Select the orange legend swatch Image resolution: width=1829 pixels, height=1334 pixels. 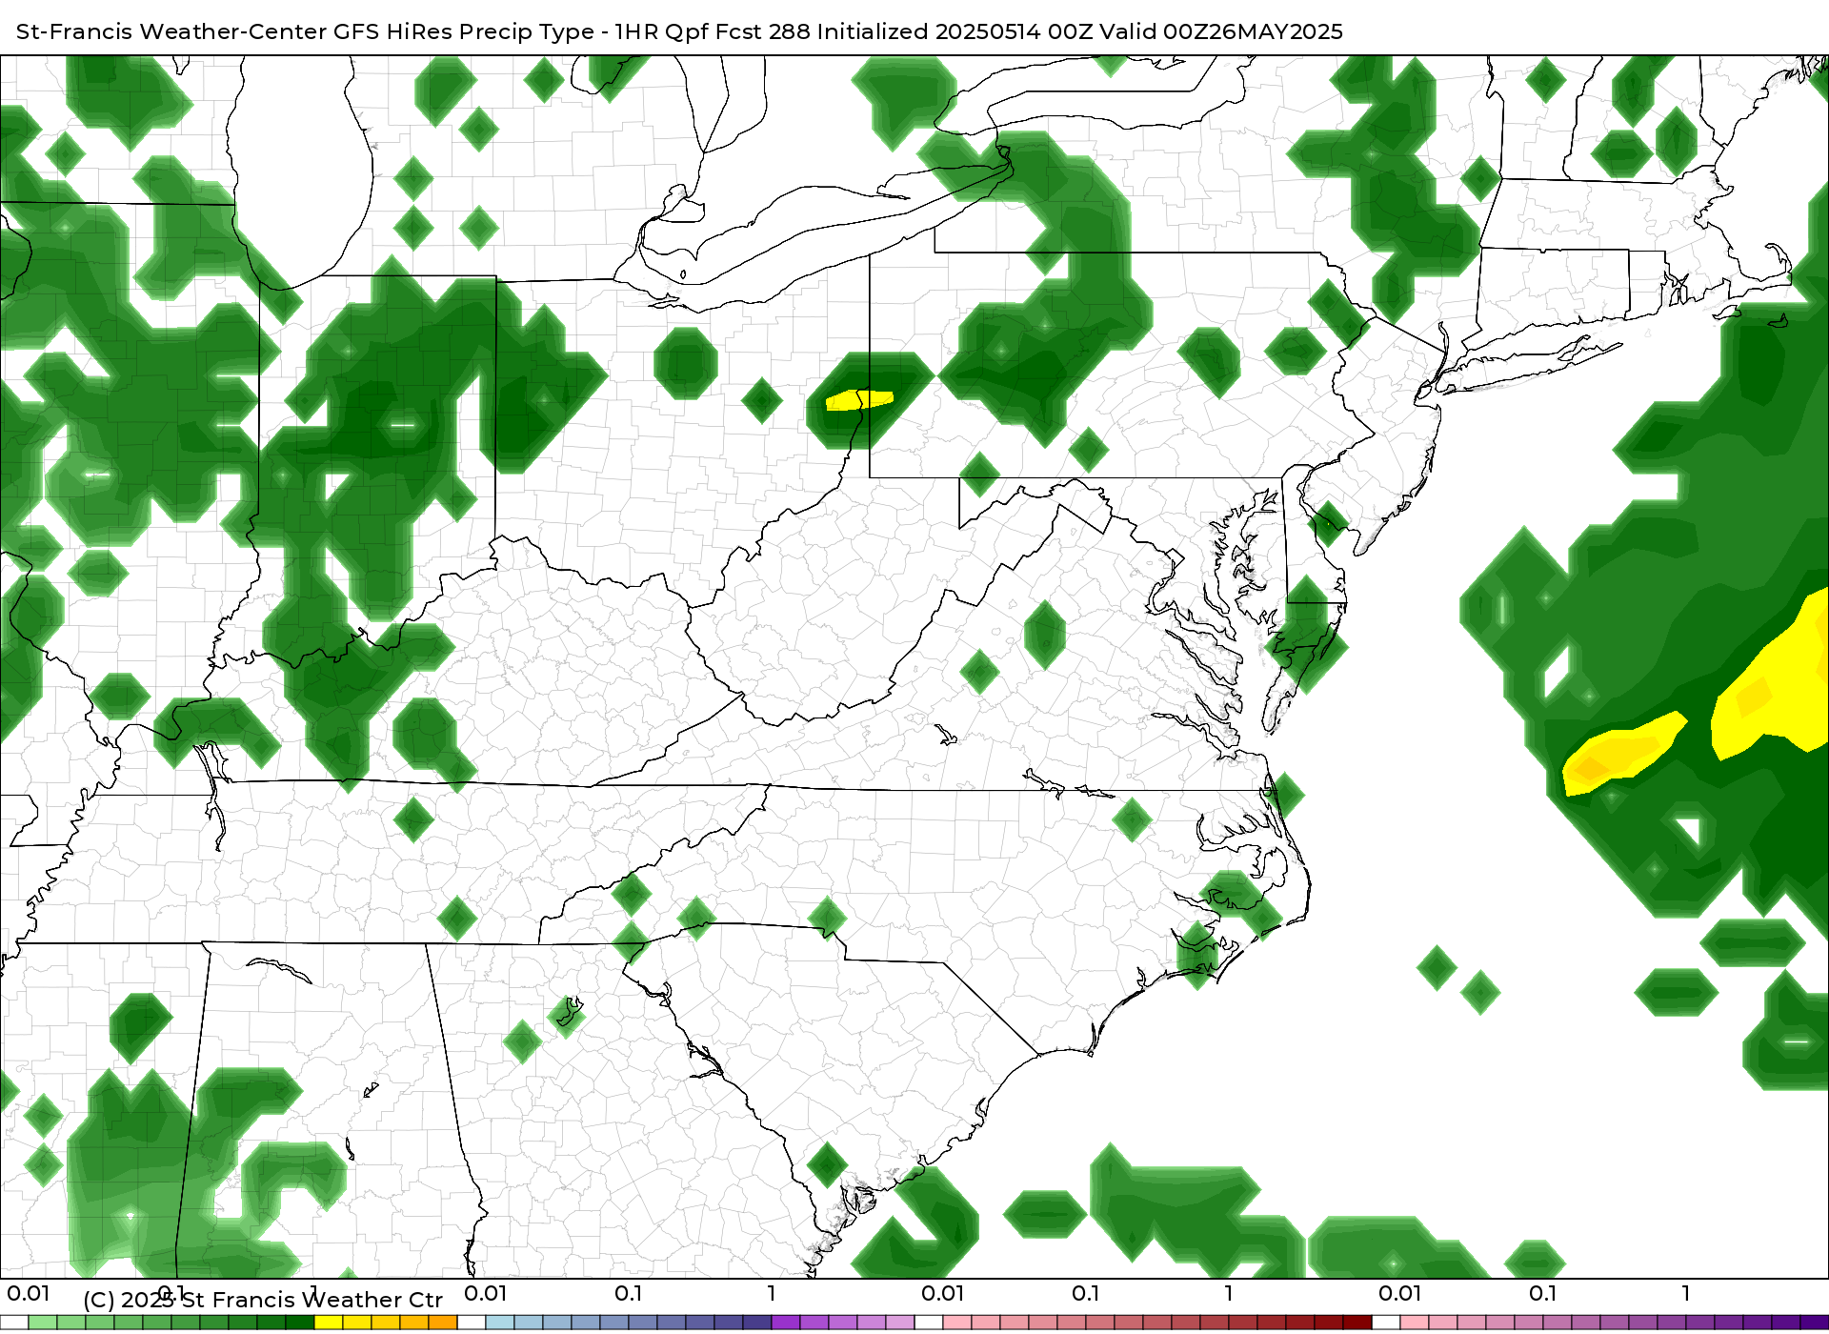coord(443,1322)
